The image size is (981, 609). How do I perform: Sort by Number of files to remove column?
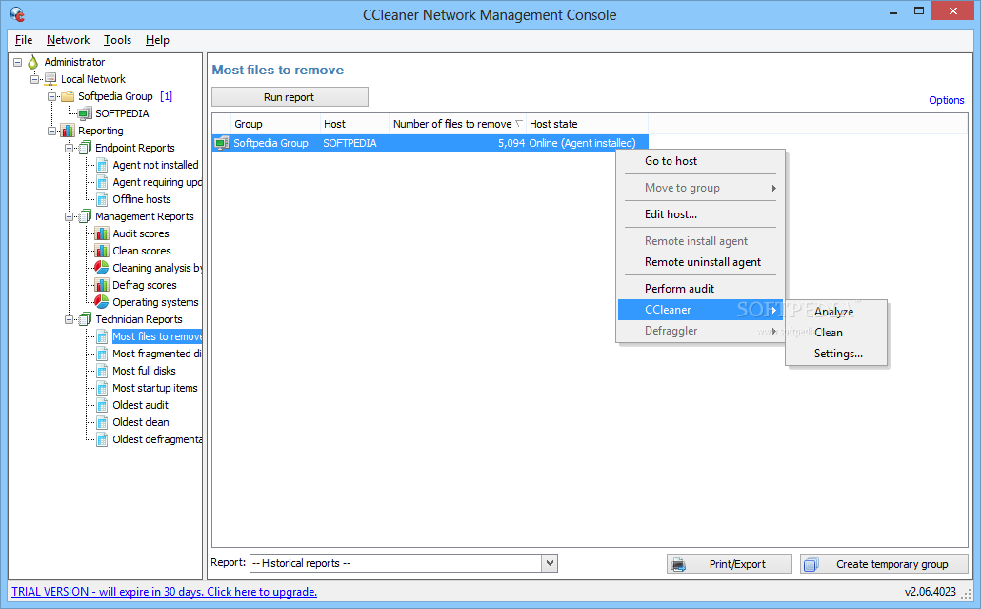(x=457, y=124)
